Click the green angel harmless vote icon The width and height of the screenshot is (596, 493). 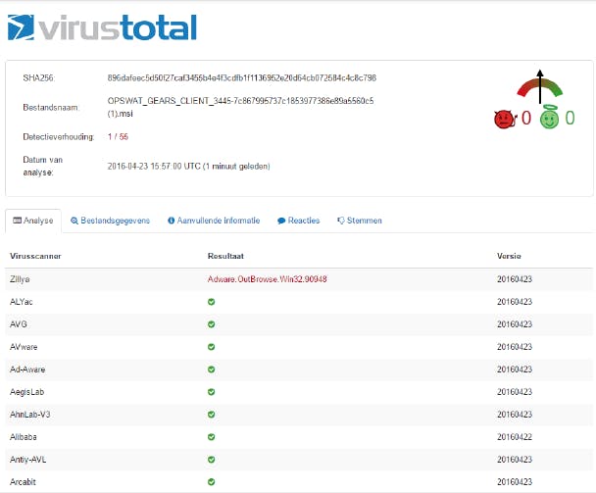pos(549,118)
